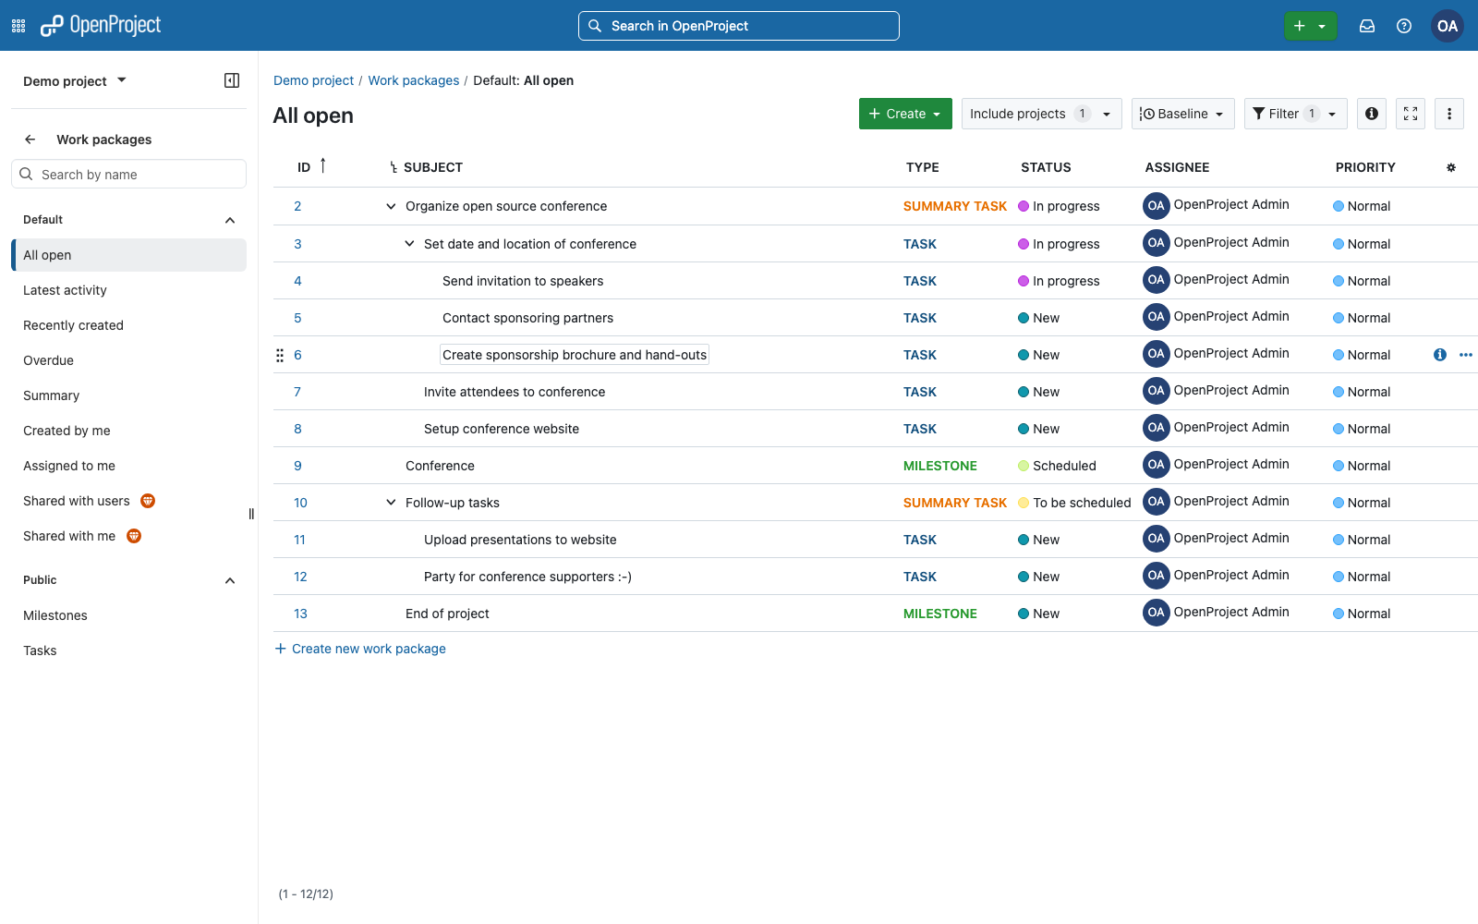Click Create new work package link
The image size is (1478, 924).
[360, 649]
